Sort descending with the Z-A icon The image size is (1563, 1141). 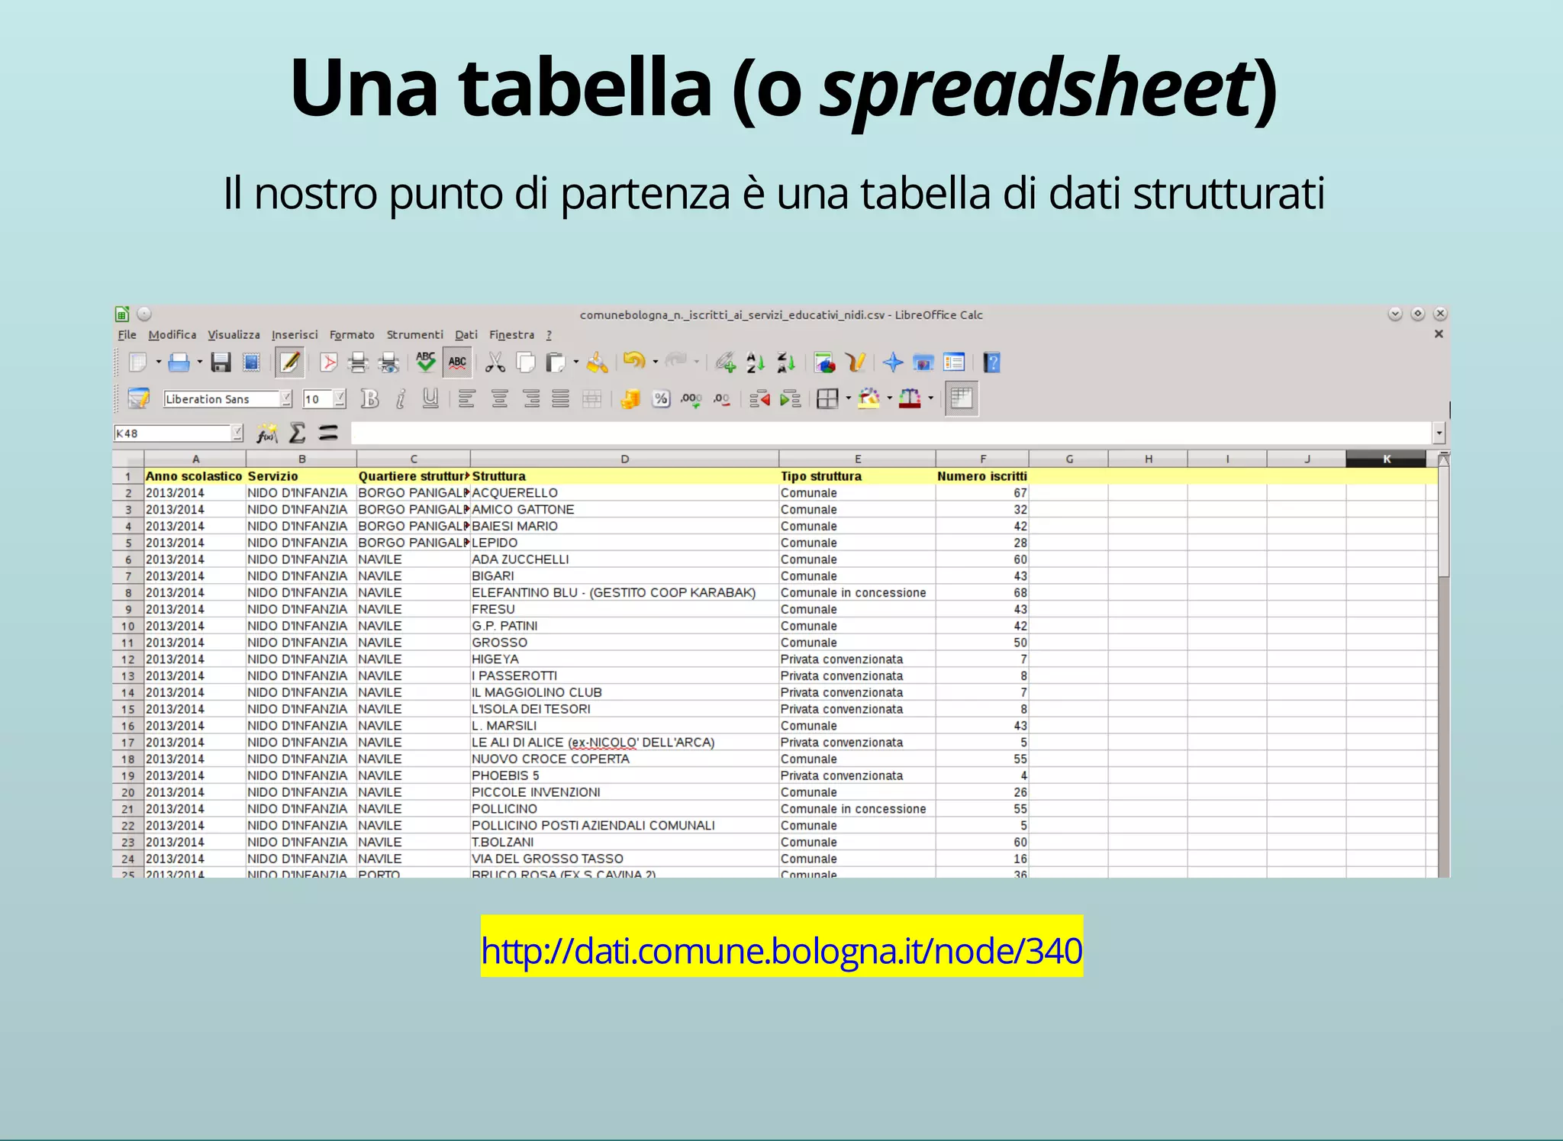click(x=786, y=363)
